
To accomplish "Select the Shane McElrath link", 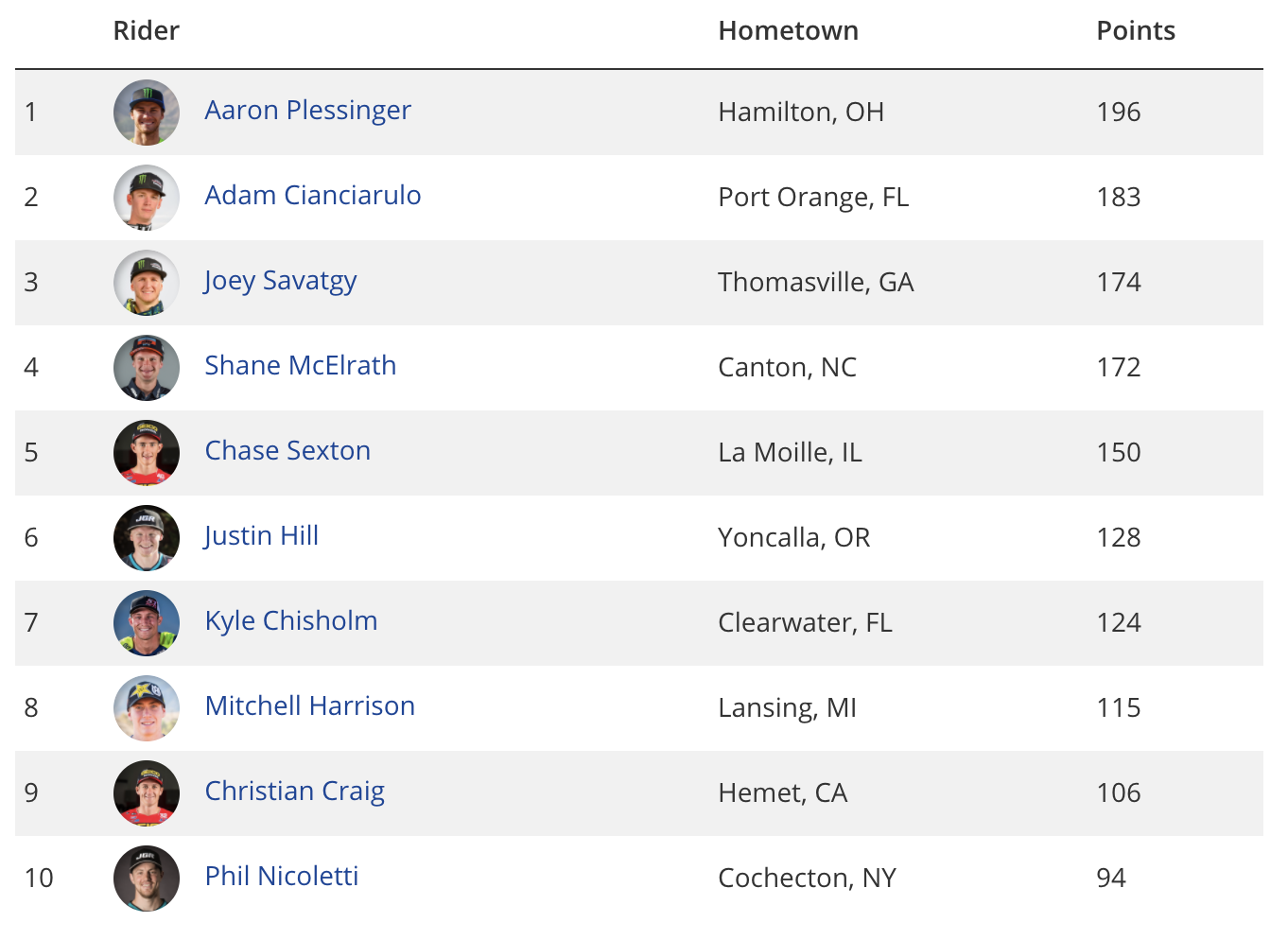I will pyautogui.click(x=301, y=365).
